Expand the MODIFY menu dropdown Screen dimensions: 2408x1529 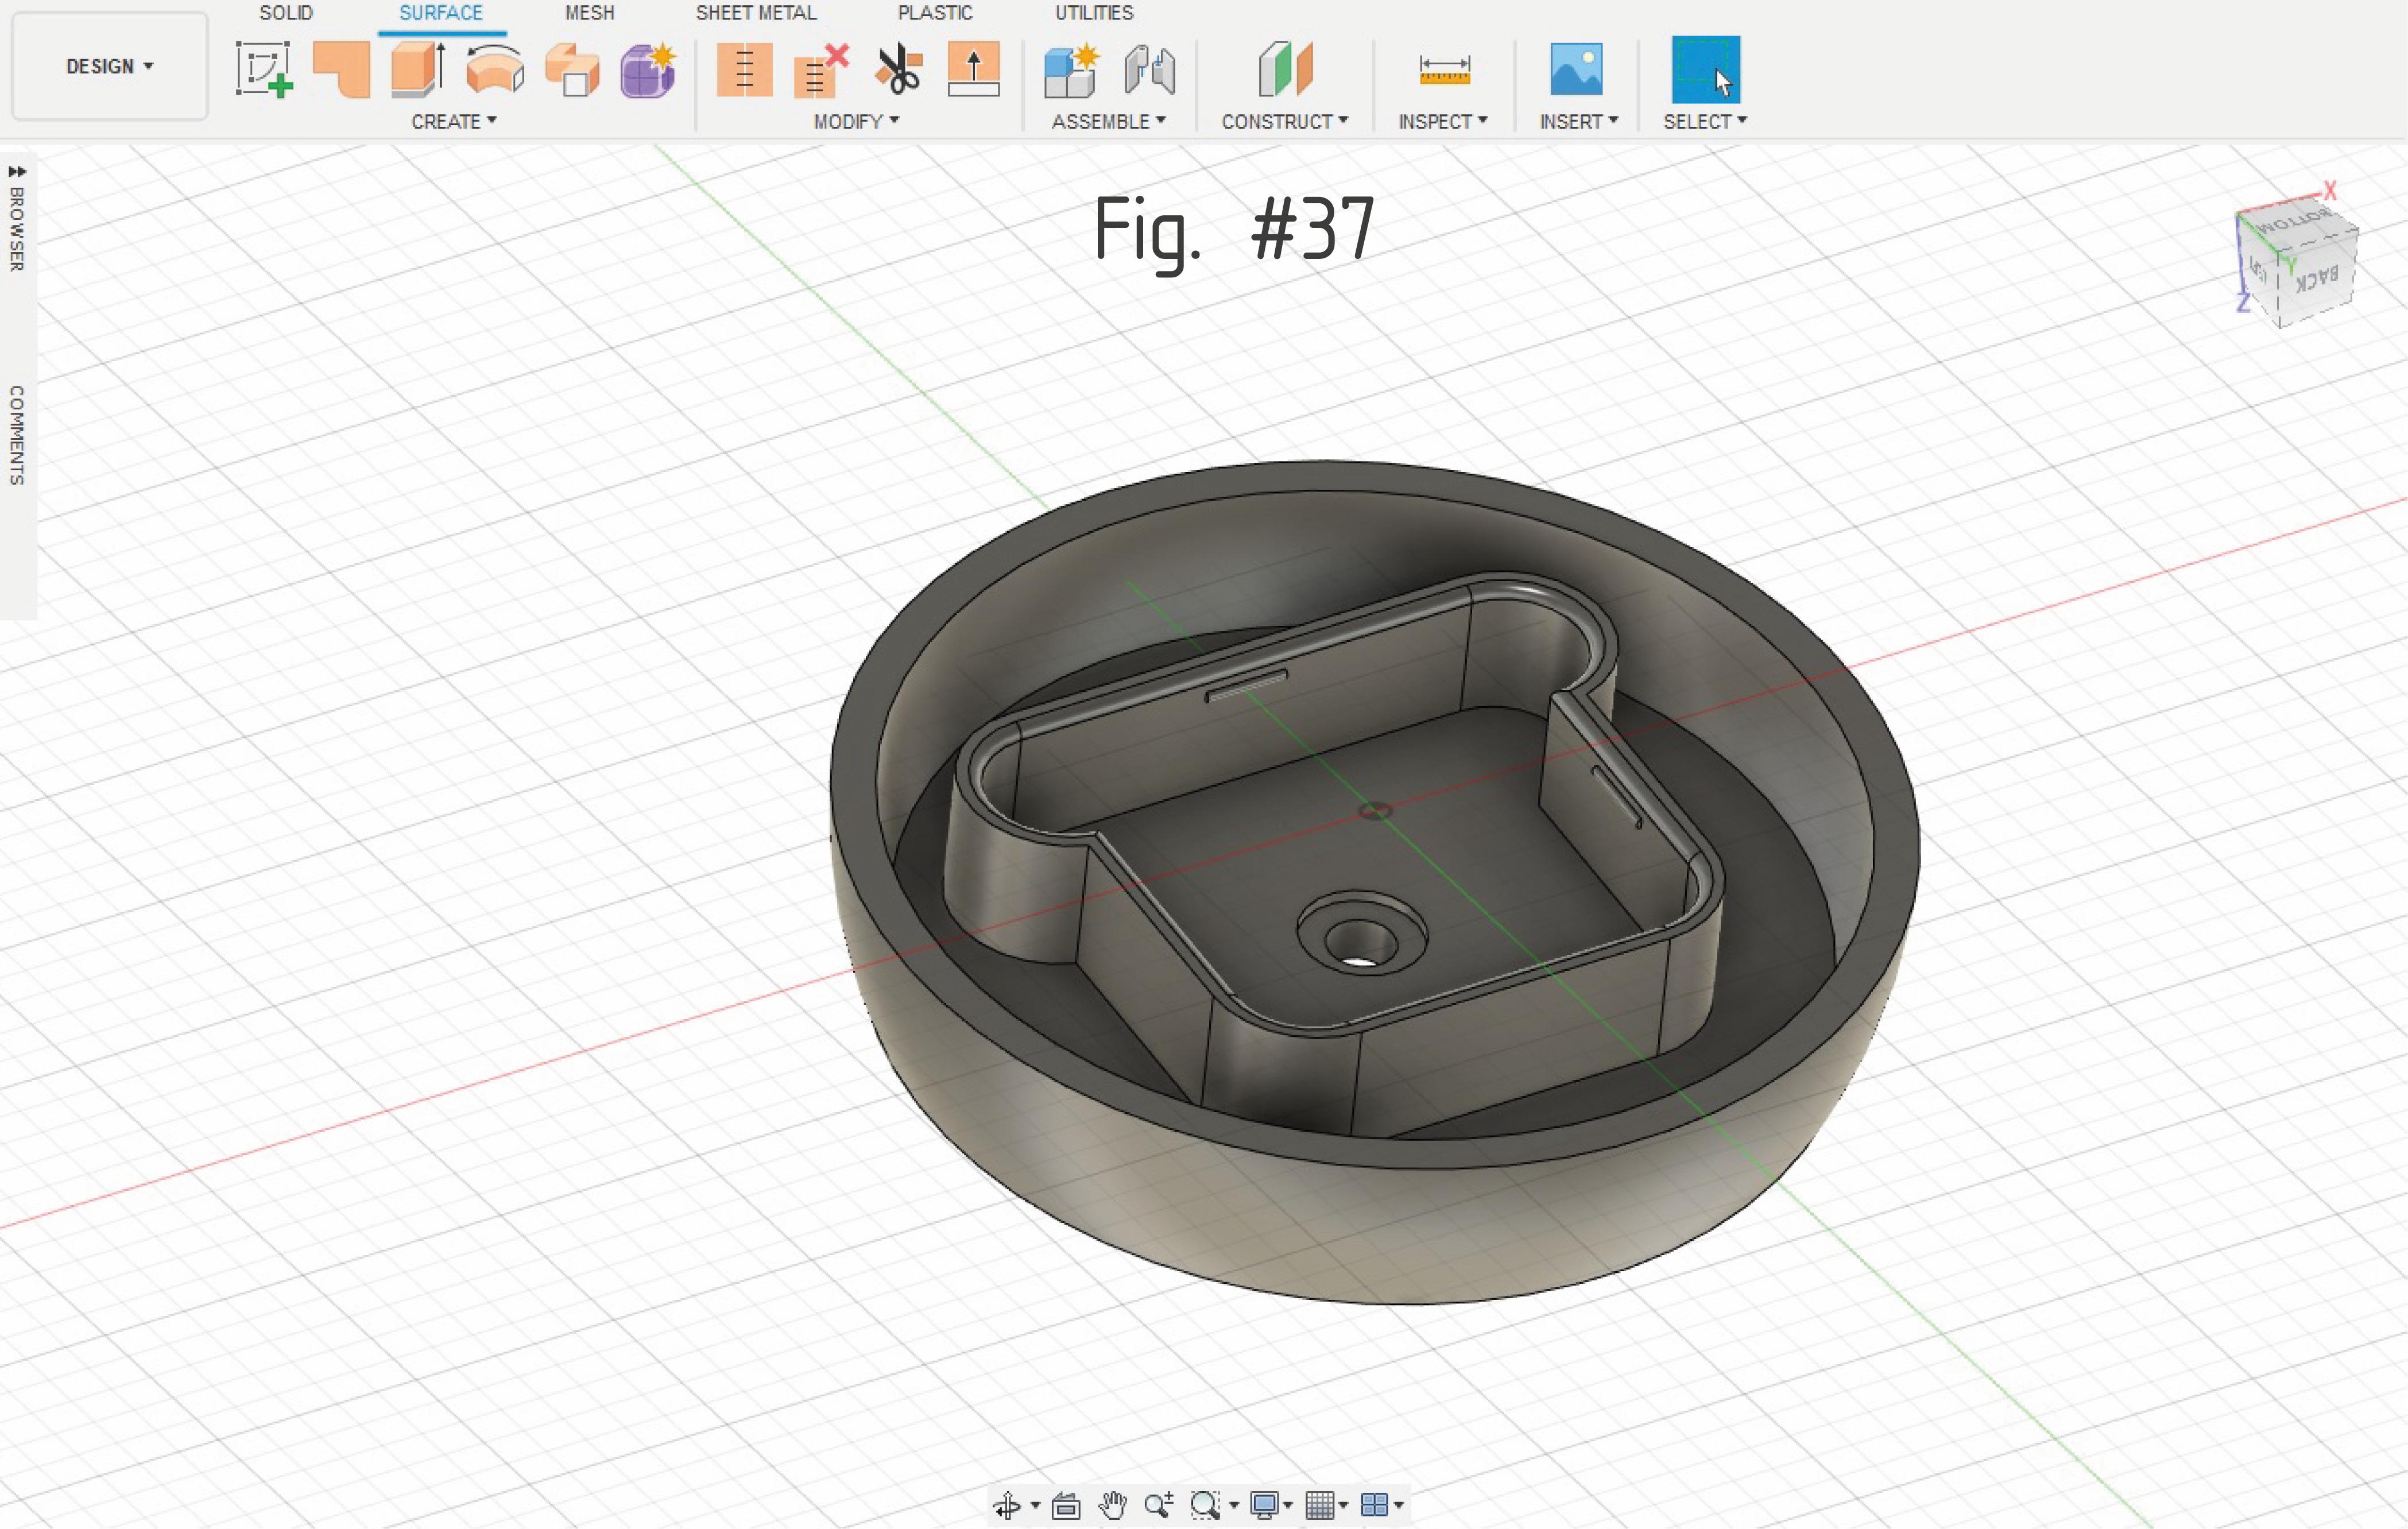[x=856, y=121]
